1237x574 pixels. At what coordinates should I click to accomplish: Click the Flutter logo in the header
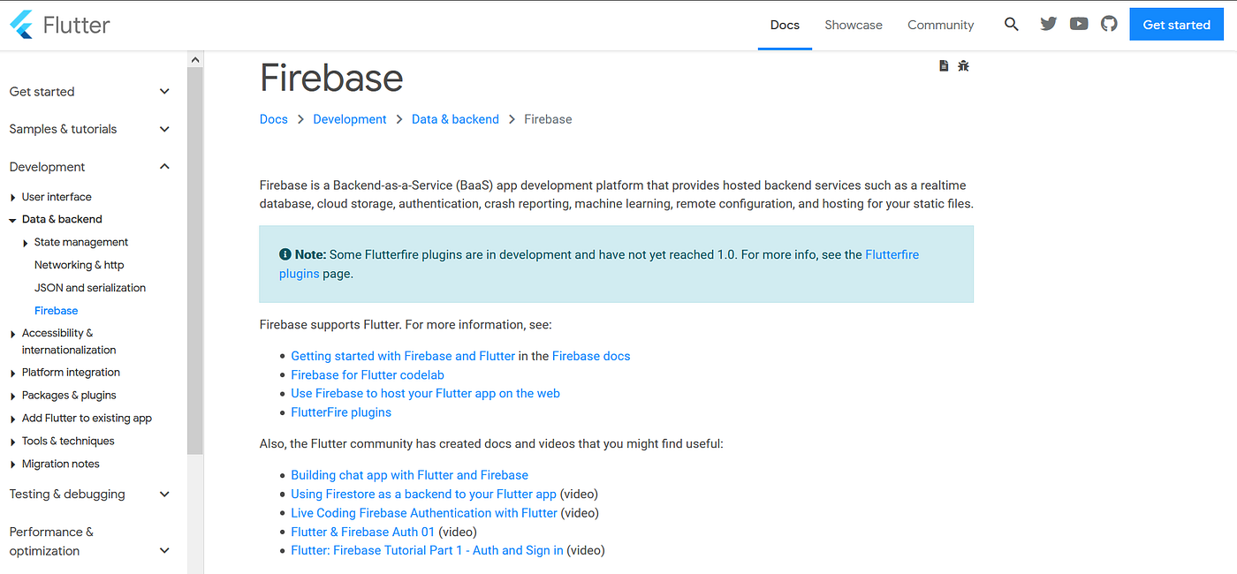[x=59, y=24]
